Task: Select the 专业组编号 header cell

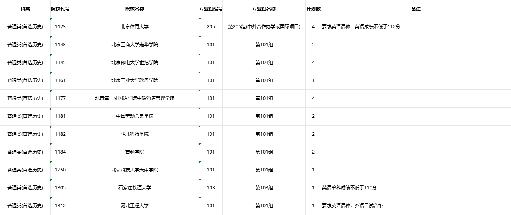Action: [x=211, y=9]
